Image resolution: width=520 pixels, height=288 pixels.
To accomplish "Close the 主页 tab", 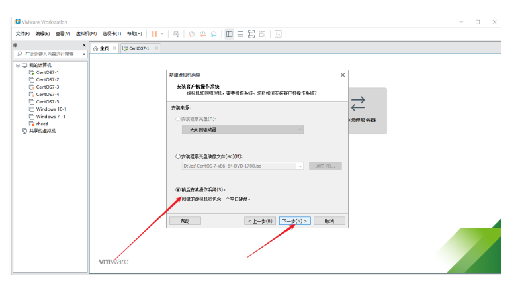I will [x=114, y=48].
